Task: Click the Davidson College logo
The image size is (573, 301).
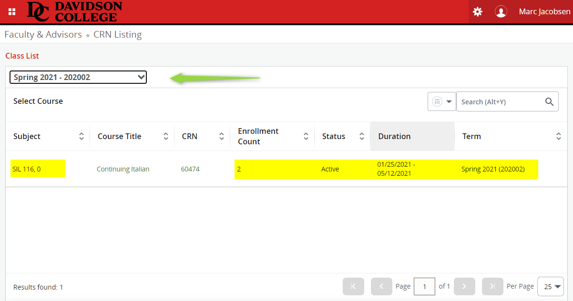Action: point(74,11)
